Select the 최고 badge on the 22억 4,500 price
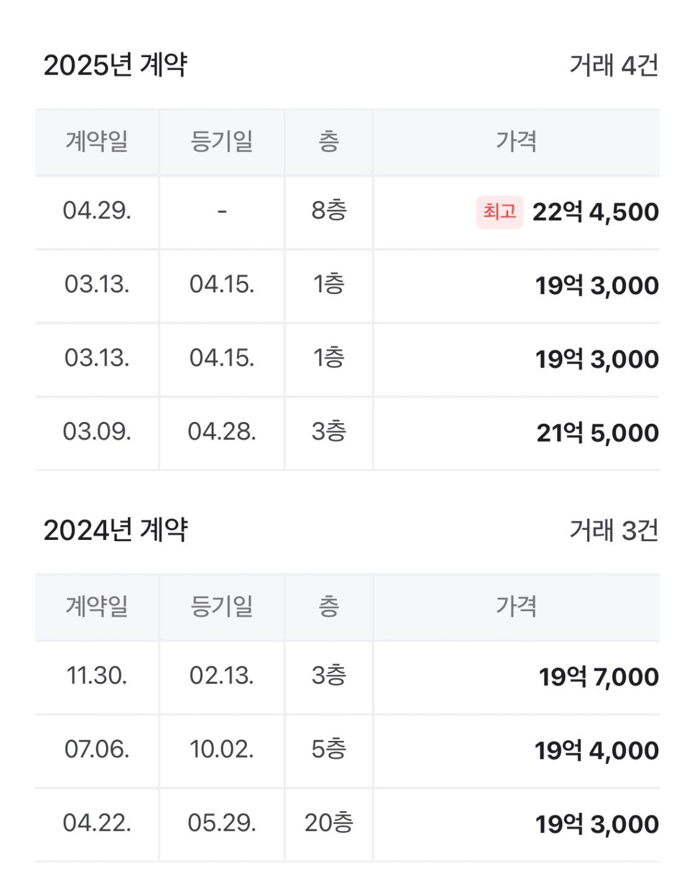This screenshot has height=870, width=695. coord(500,212)
